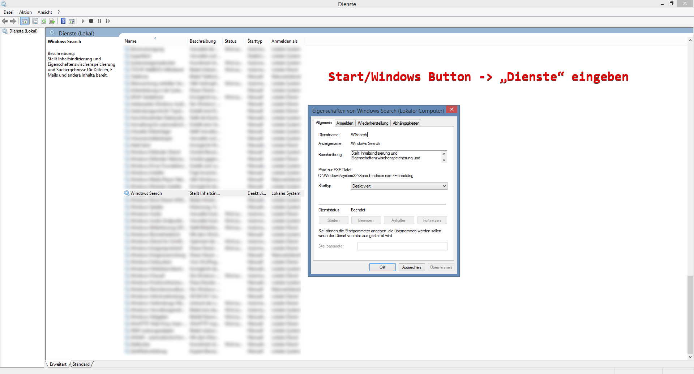Click the gear icon of Windows Search row
This screenshot has height=374, width=694.
pyautogui.click(x=127, y=193)
